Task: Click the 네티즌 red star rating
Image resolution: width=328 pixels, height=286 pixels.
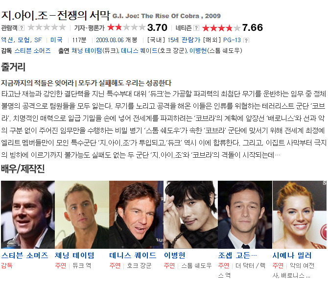Action: (x=221, y=28)
